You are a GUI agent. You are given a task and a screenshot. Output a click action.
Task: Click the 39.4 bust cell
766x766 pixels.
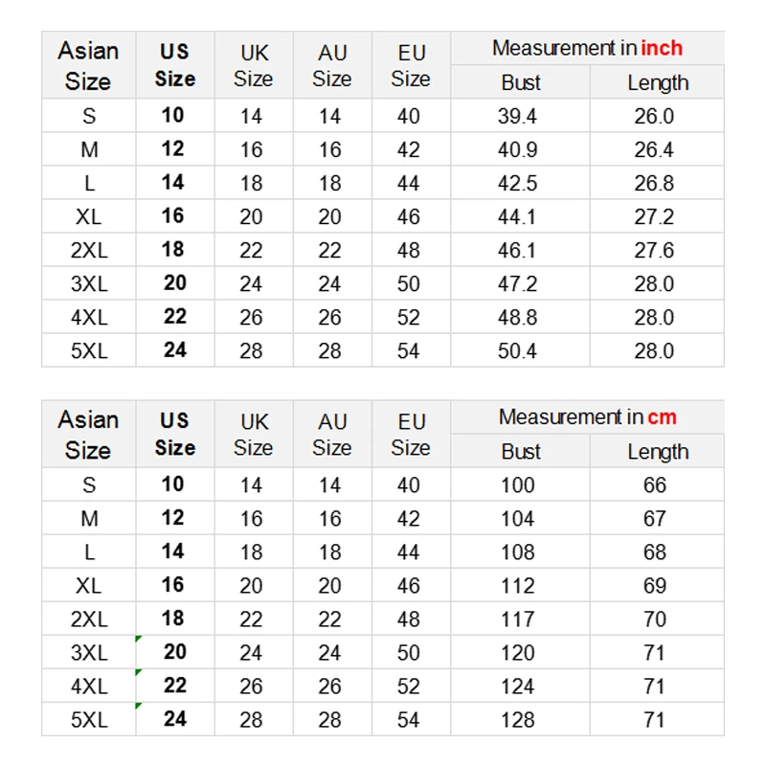(518, 116)
